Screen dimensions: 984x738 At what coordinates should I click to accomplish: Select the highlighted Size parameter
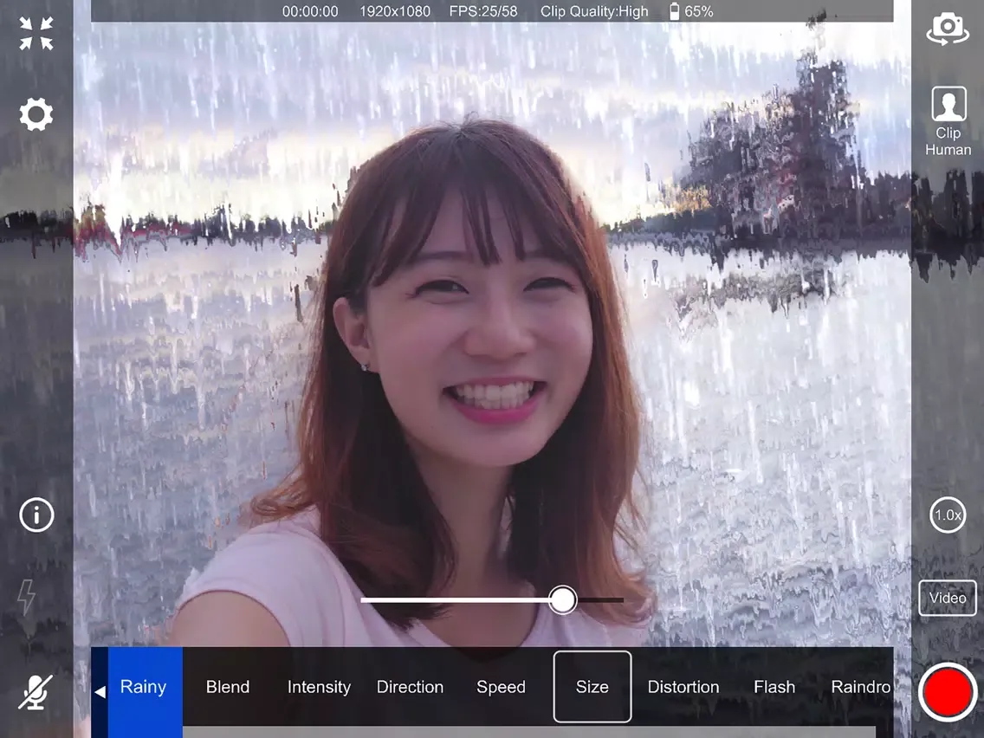click(592, 687)
